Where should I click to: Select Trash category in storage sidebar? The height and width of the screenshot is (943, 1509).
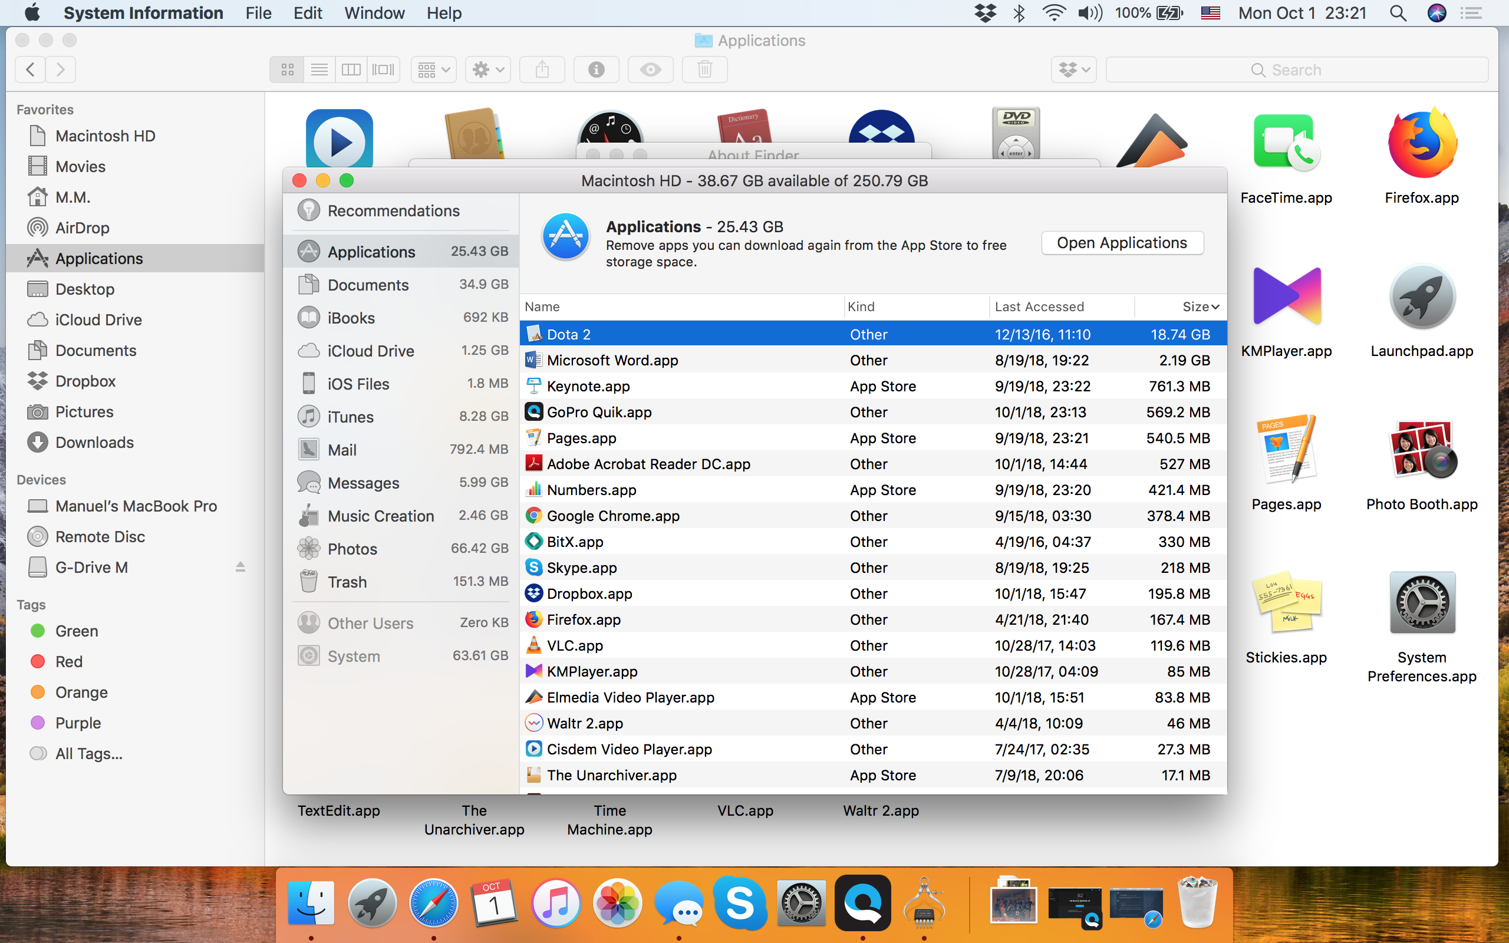(x=401, y=581)
